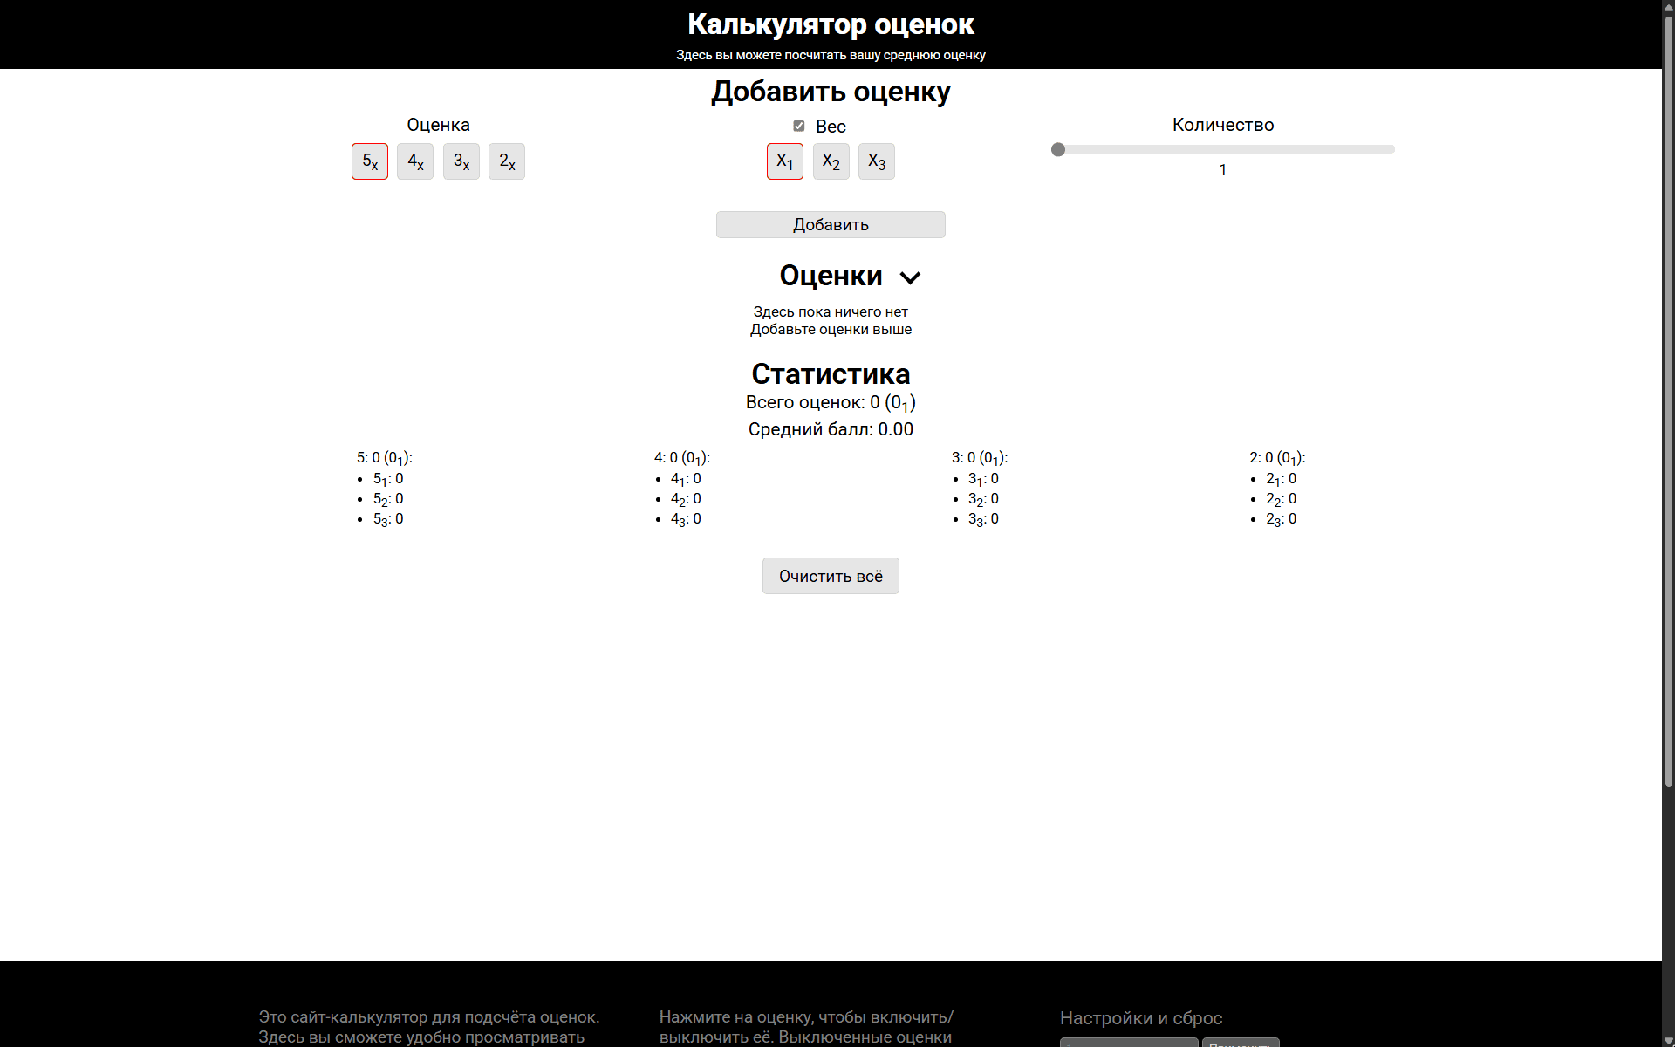Screen dimensions: 1675x1047
Task: Toggle the Вес checkbox
Action: [799, 126]
